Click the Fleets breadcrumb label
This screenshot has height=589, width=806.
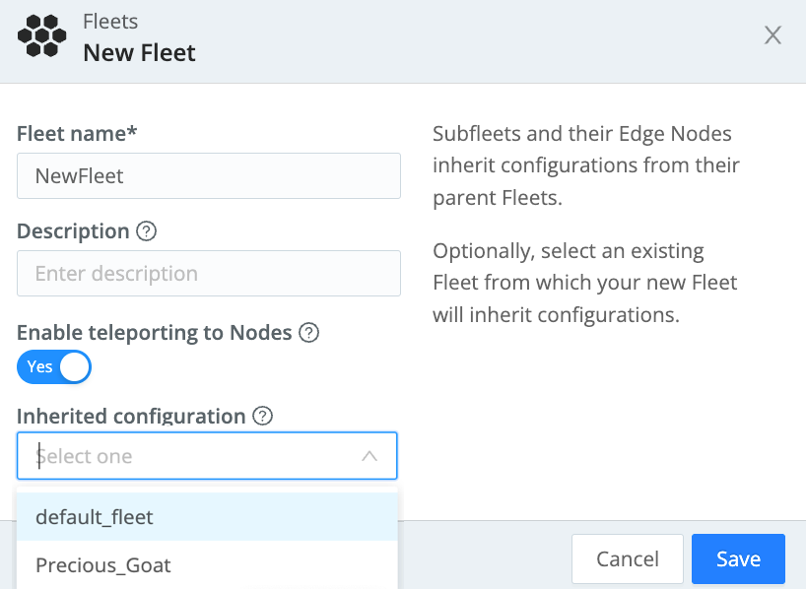pos(109,21)
